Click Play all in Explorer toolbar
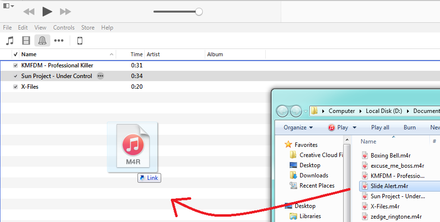The image size is (440, 222). click(380, 127)
